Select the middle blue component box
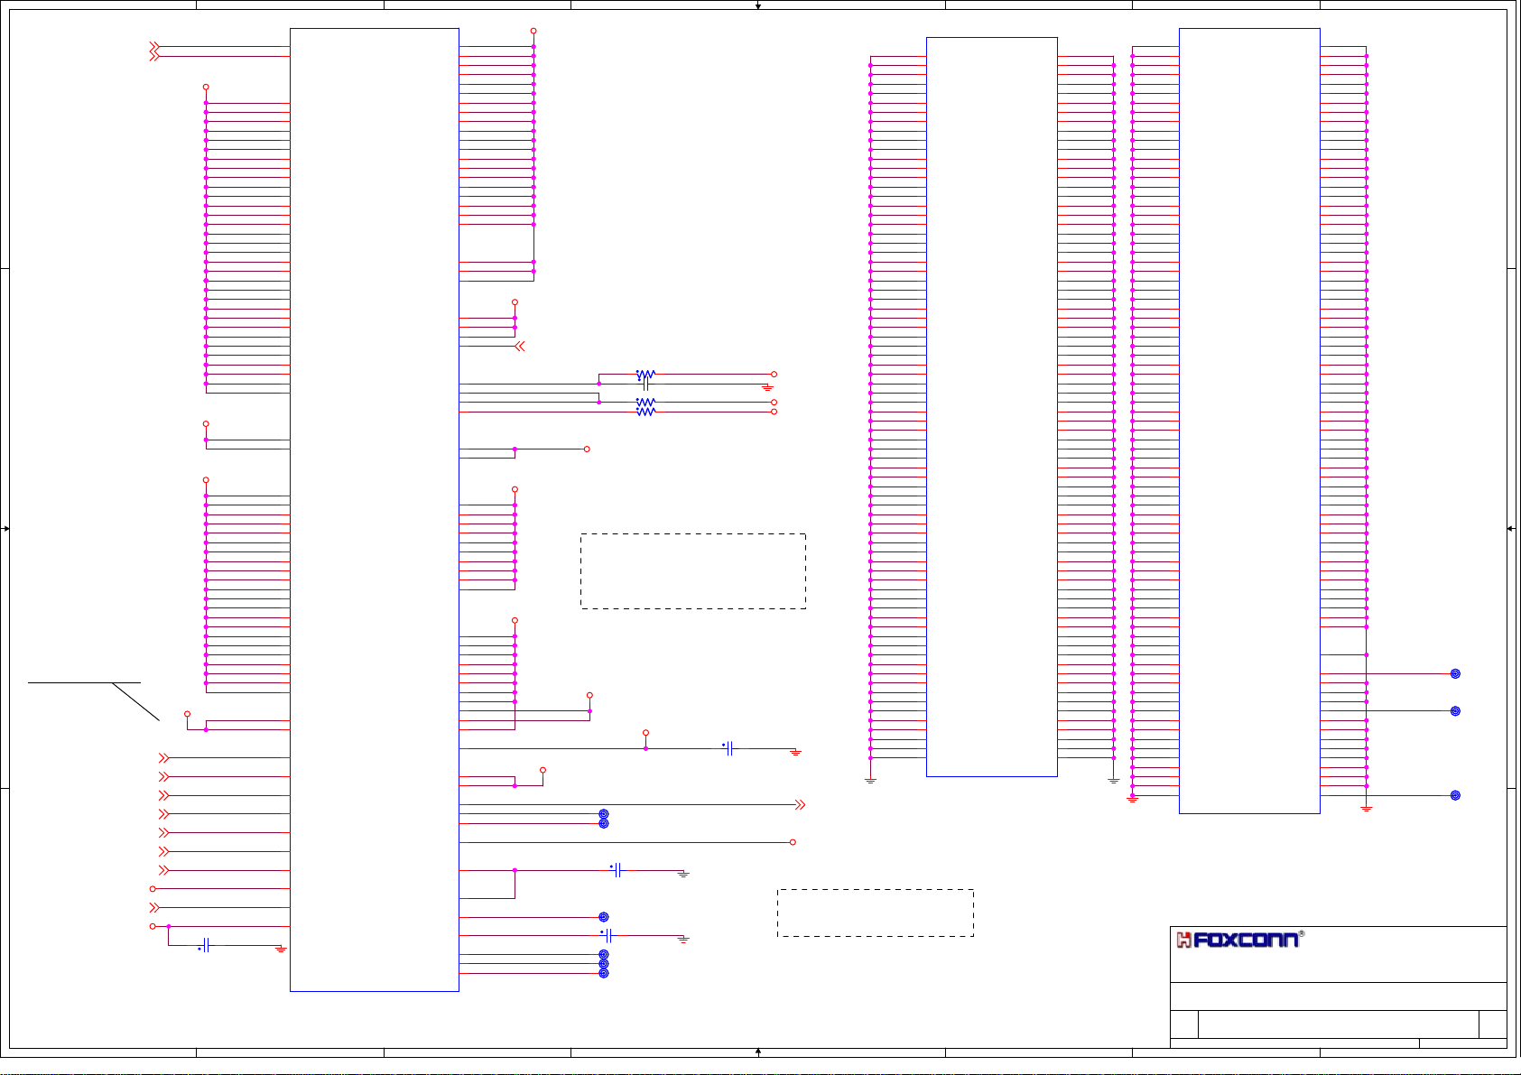Image resolution: width=1521 pixels, height=1075 pixels. (991, 406)
